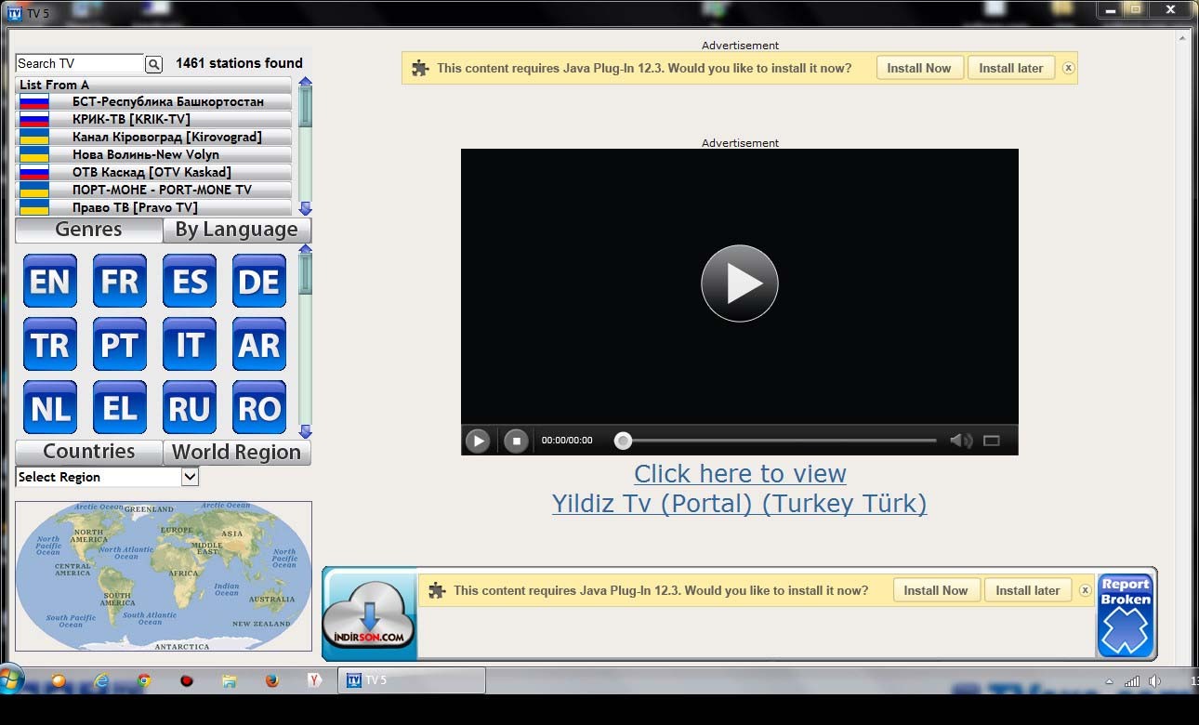Screen dimensions: 1199x725
Task: Open Windows Start menu
Action: (x=8, y=679)
